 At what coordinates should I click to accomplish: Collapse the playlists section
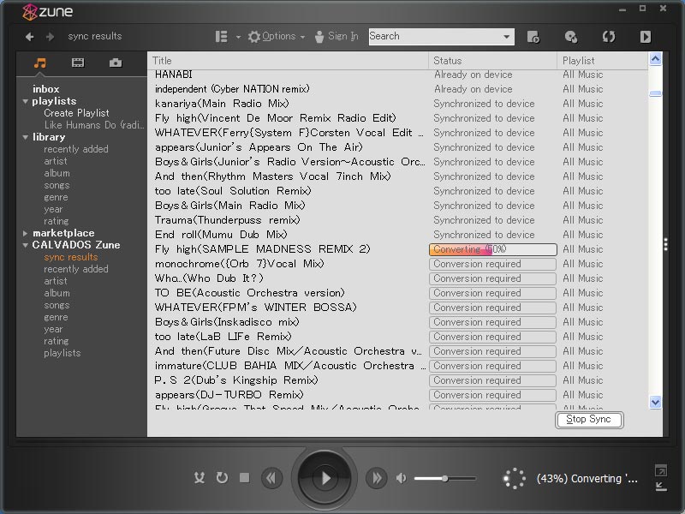(x=26, y=101)
